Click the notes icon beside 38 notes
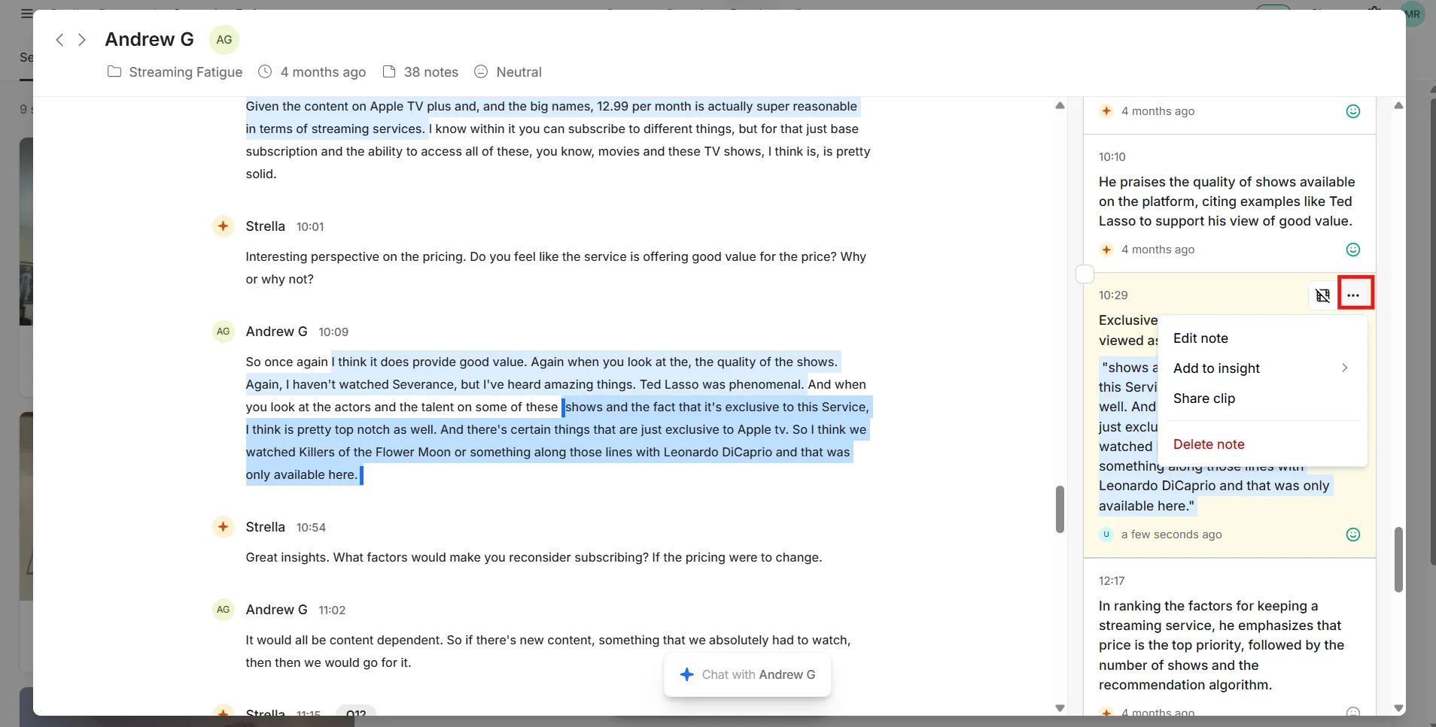 click(389, 72)
